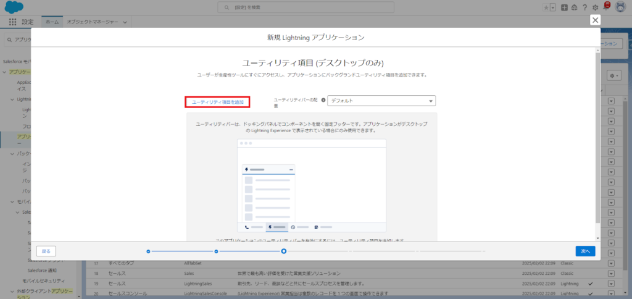The width and height of the screenshot is (632, 299).
Task: Click the Setup search field at top
Action: [x=306, y=7]
